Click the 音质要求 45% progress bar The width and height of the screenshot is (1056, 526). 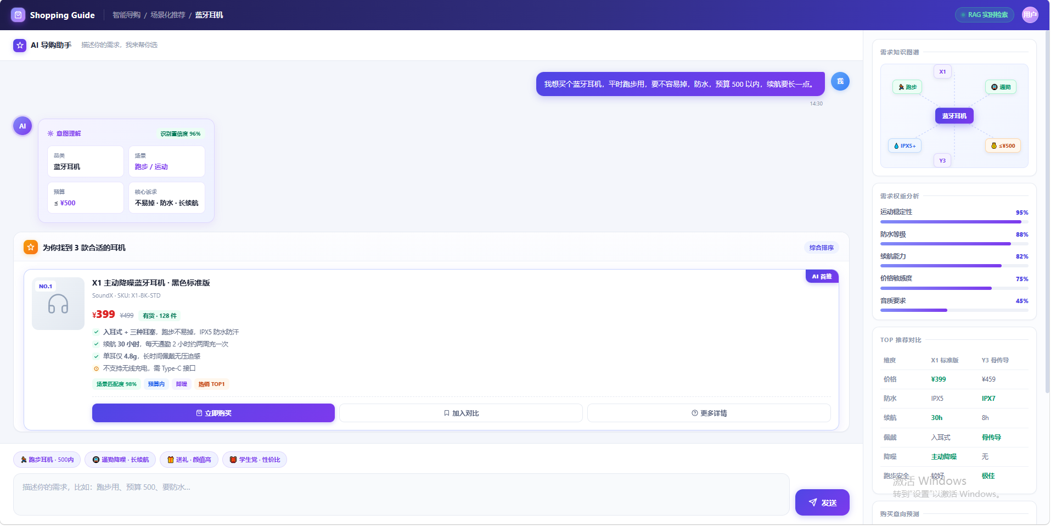[954, 310]
